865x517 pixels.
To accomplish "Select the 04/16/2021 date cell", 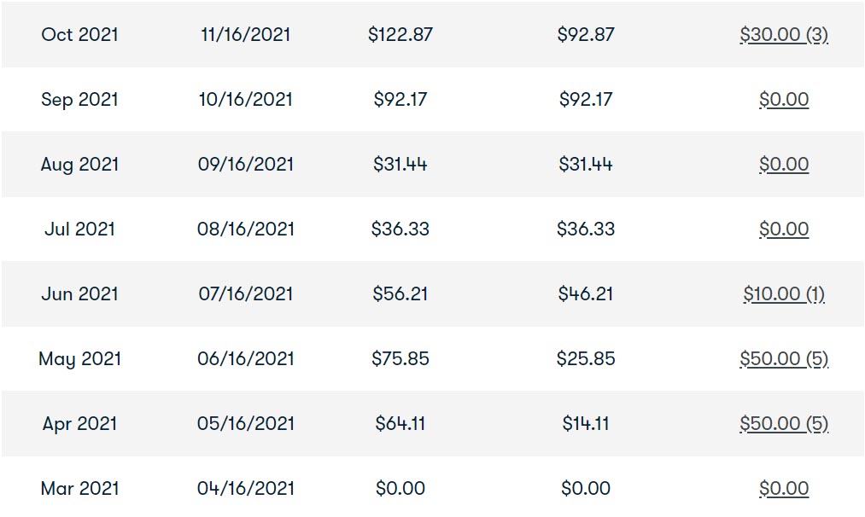I will click(245, 488).
